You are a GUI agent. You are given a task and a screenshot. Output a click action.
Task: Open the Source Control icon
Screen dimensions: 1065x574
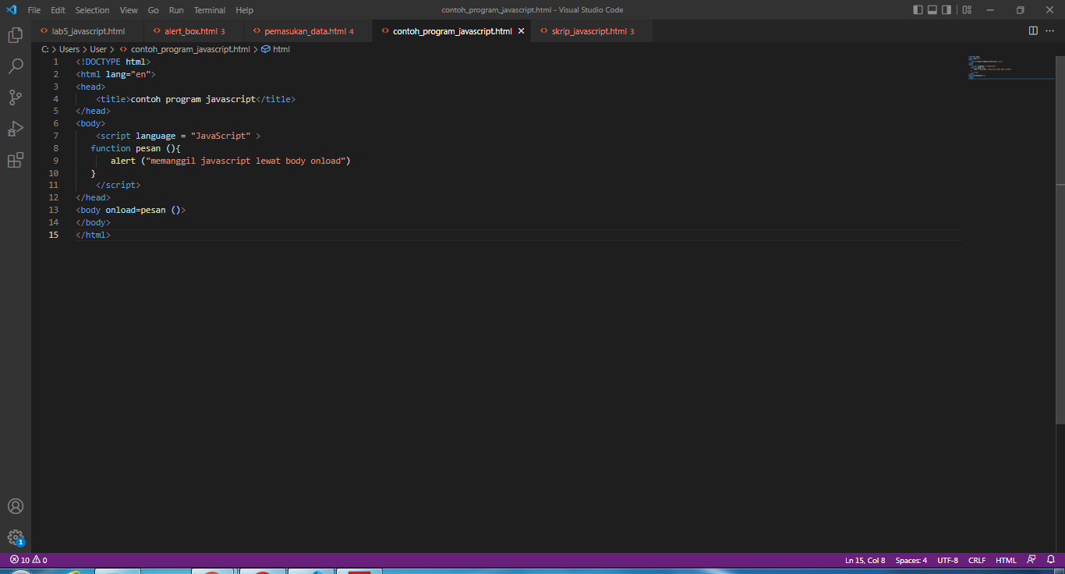pyautogui.click(x=16, y=97)
